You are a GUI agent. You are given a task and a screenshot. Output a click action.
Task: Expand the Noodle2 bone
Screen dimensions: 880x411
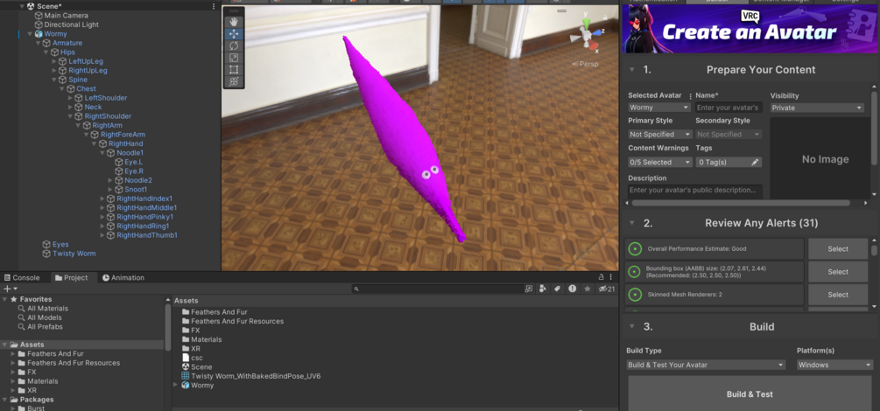pos(110,180)
